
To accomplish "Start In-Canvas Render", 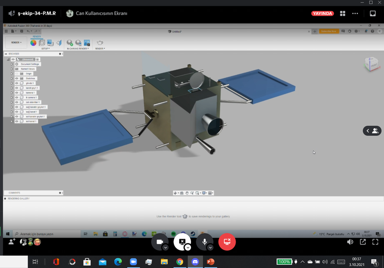I will (70, 43).
